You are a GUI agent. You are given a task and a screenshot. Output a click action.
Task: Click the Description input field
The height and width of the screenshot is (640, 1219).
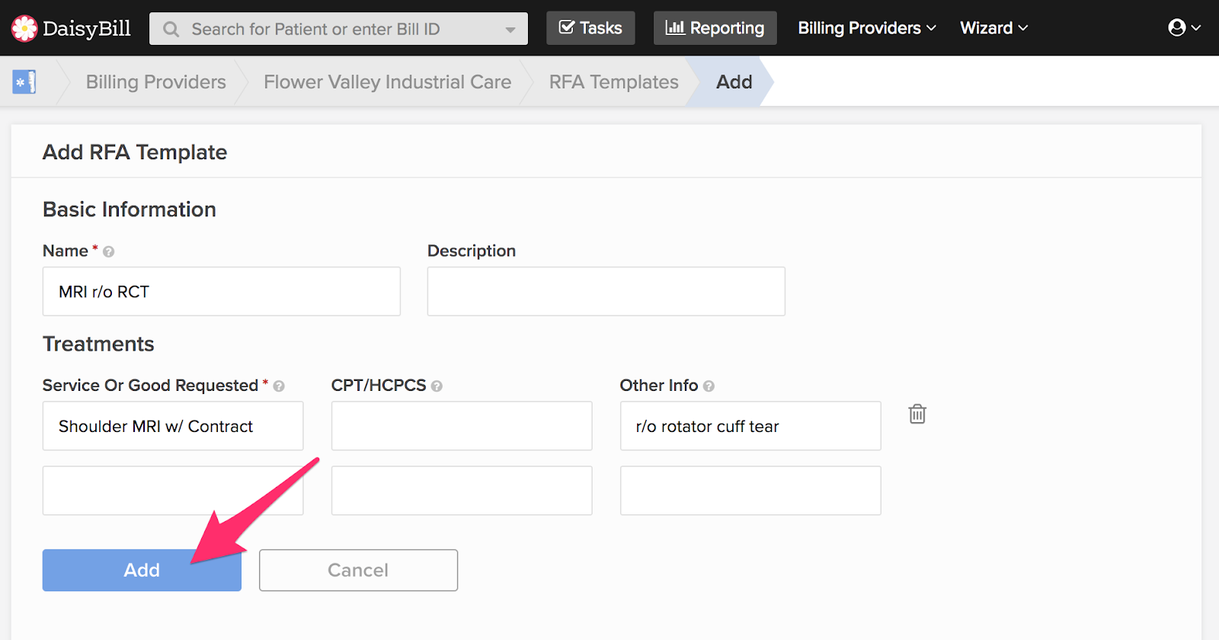[x=606, y=291]
